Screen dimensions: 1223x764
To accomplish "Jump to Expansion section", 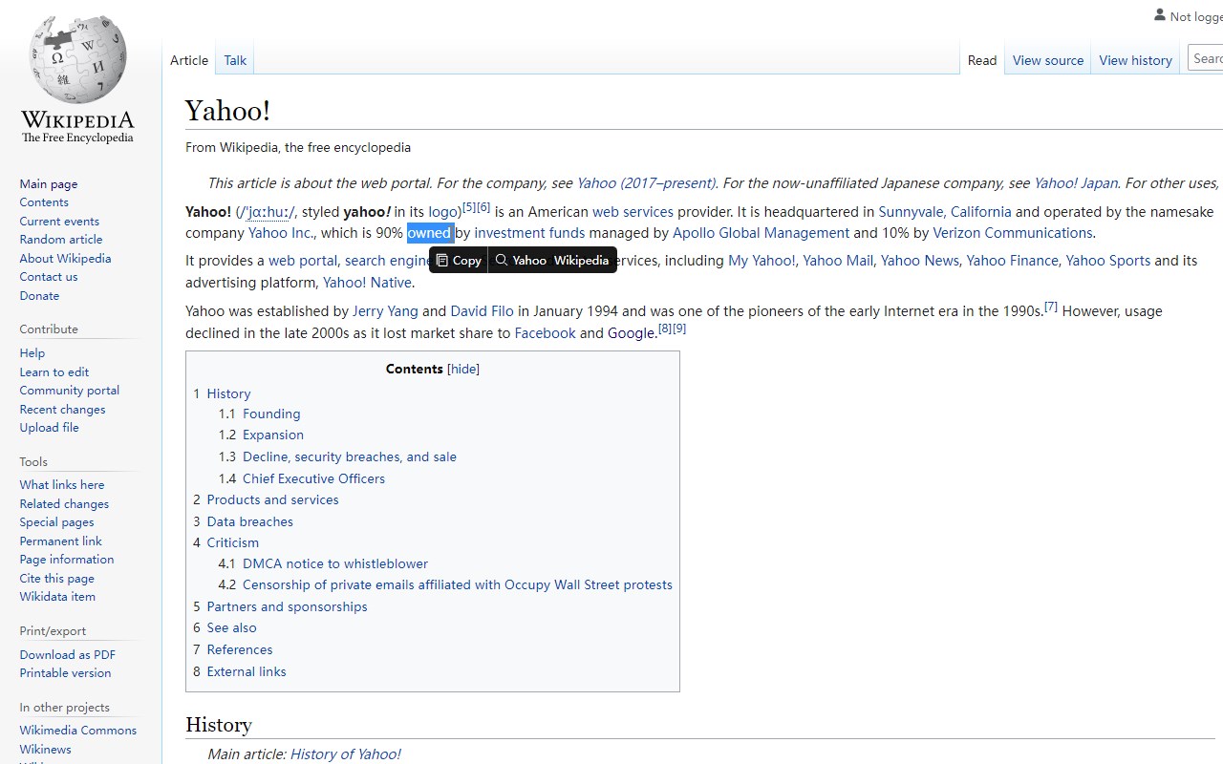I will click(x=273, y=435).
